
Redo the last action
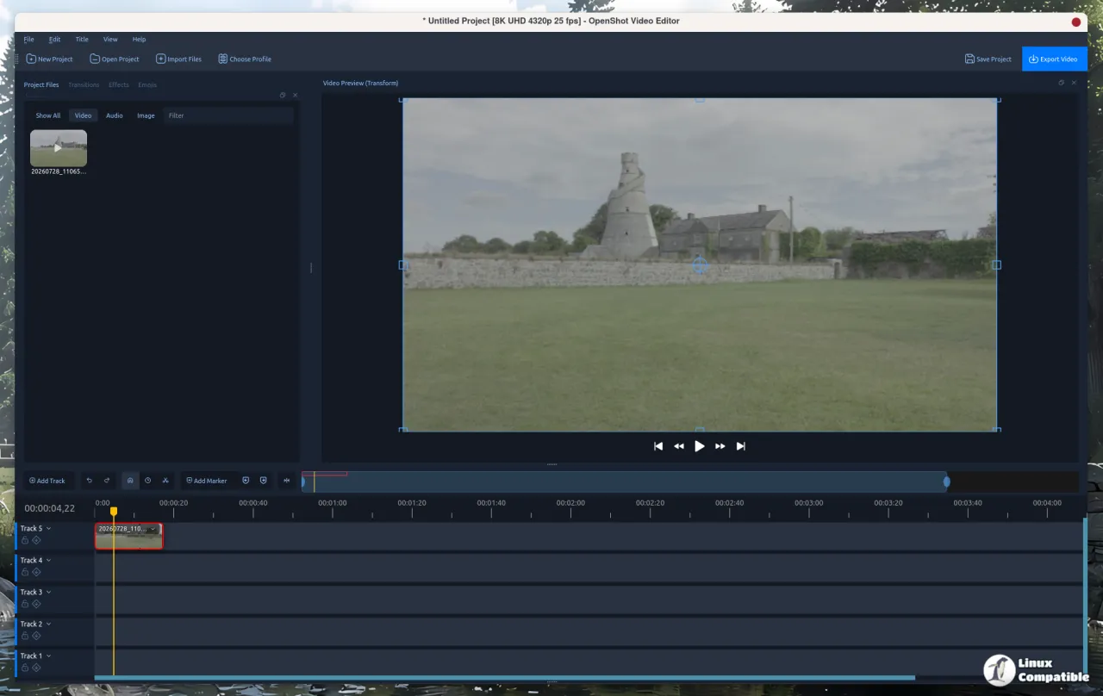(107, 481)
